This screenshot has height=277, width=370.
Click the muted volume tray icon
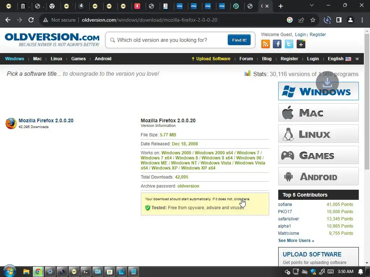[x=287, y=272]
